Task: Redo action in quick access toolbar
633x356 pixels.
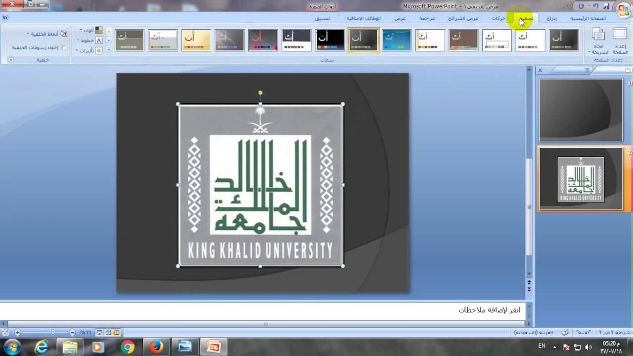Action: point(581,6)
